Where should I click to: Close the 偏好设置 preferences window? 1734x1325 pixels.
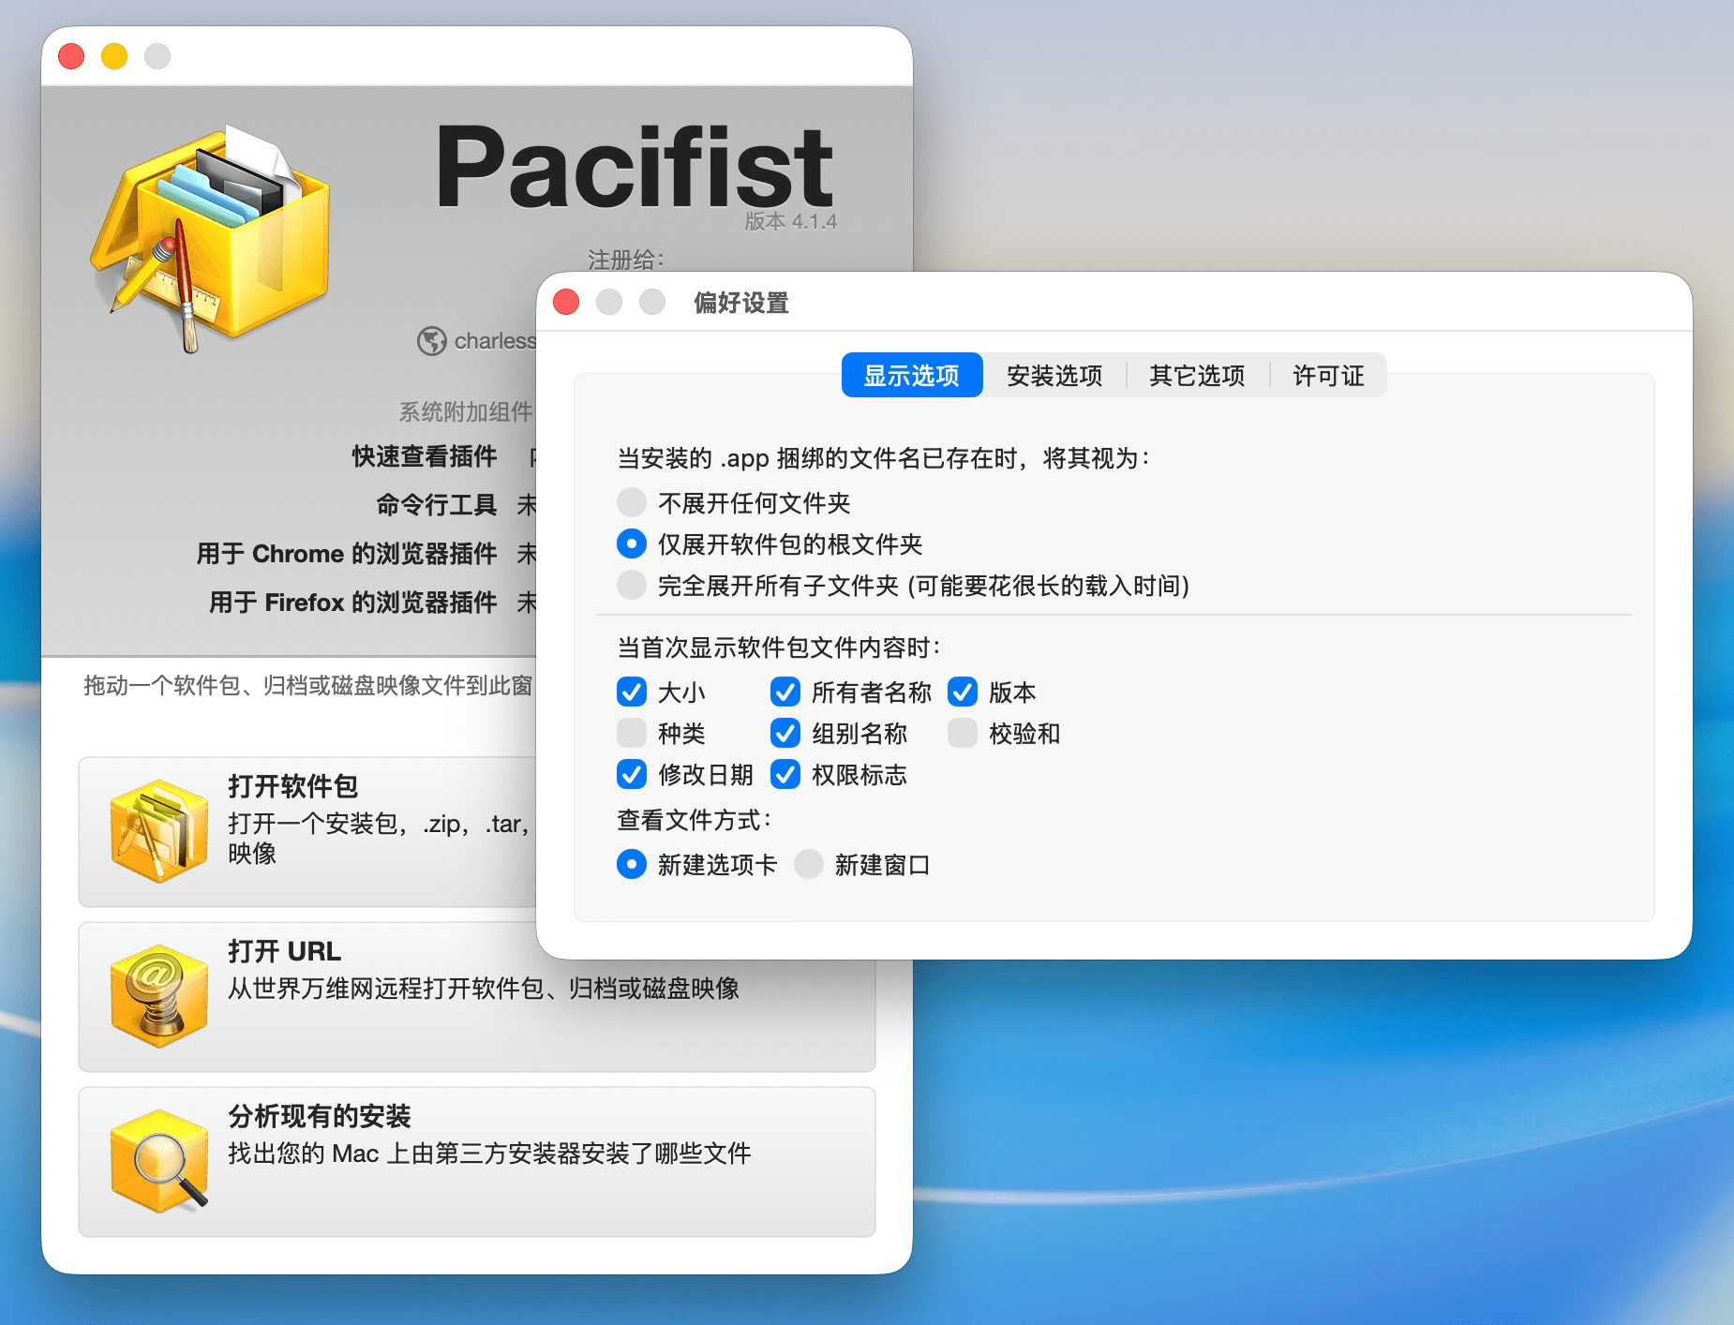click(x=566, y=302)
